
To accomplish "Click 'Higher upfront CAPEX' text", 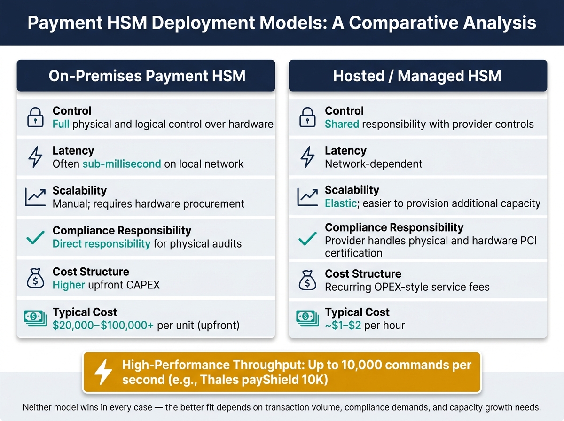I will coord(106,285).
